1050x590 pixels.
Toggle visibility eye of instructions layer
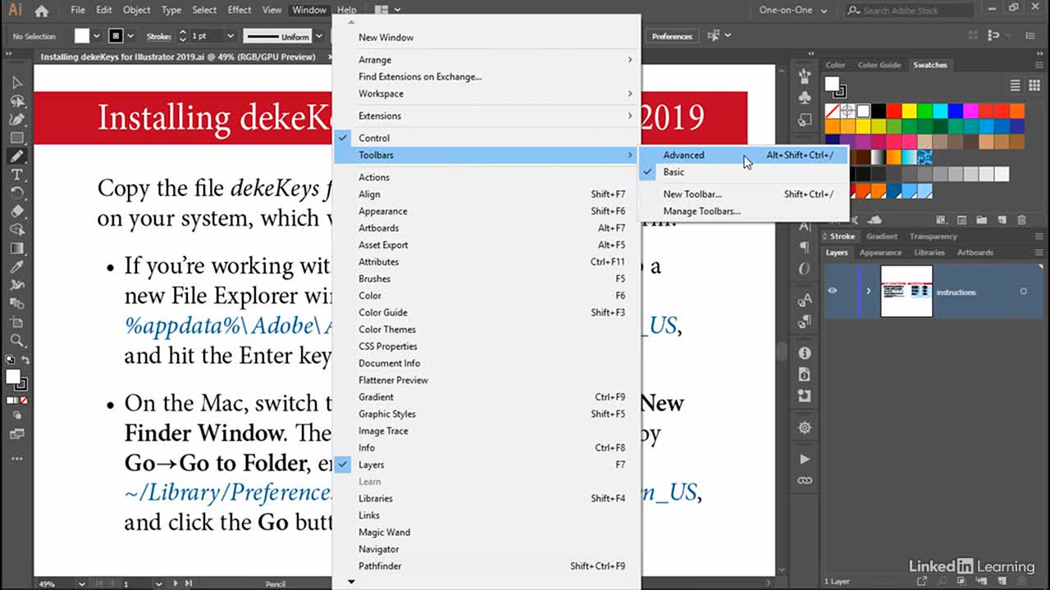tap(833, 291)
